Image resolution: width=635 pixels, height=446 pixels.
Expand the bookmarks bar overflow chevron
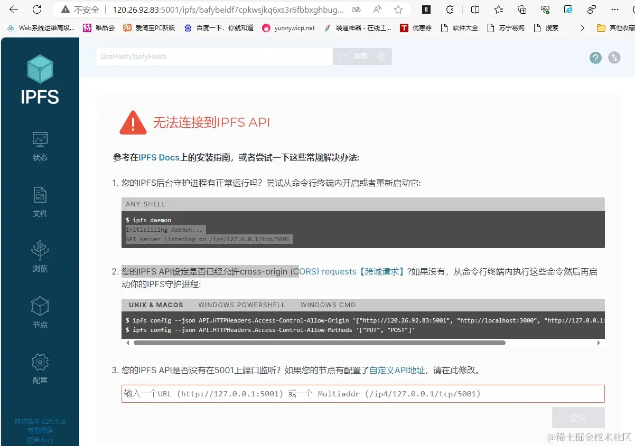pos(582,28)
